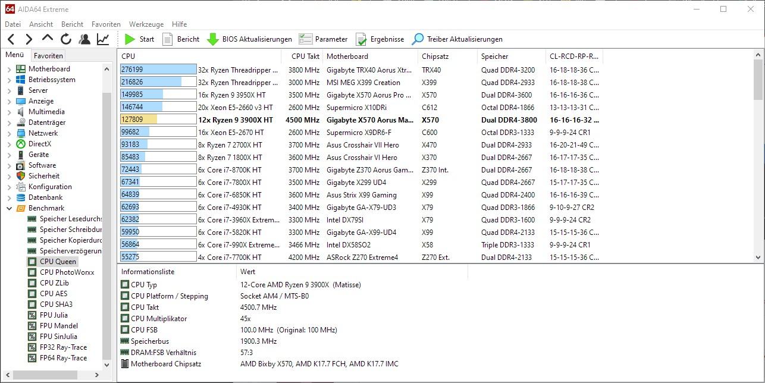The image size is (765, 383).
Task: Select the CPU ZLib benchmark
Action: 48,283
